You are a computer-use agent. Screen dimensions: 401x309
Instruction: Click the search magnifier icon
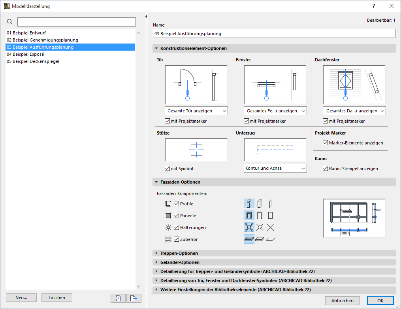(9, 21)
